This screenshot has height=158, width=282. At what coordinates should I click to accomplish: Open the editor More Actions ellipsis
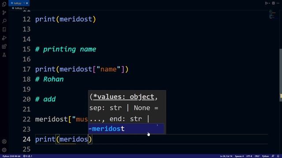278,3
